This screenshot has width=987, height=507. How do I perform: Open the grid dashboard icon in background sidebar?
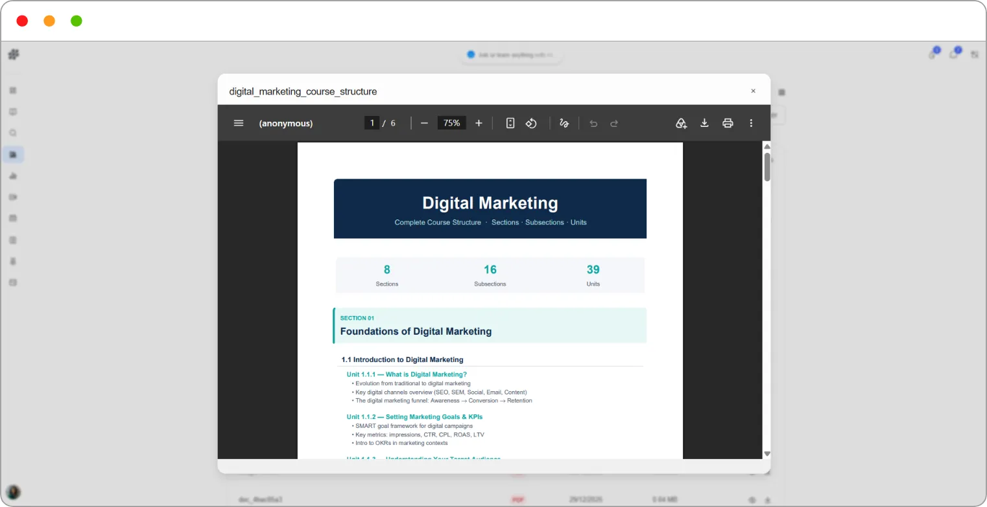[13, 91]
